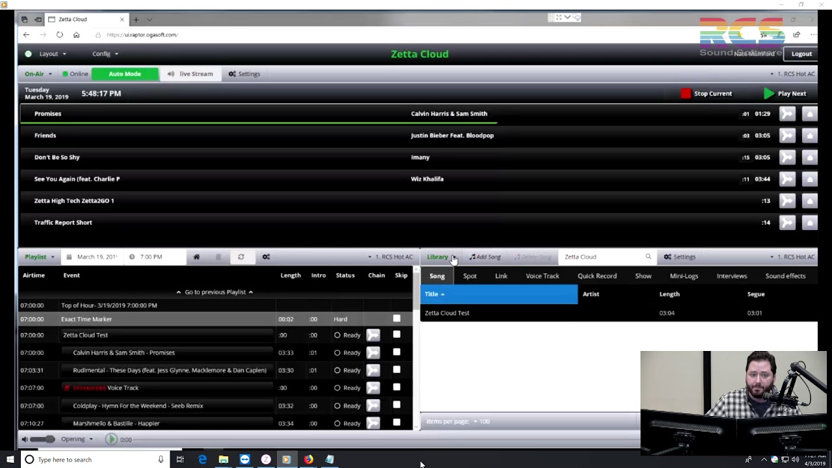
Task: Click Play Next green arrow
Action: click(769, 94)
